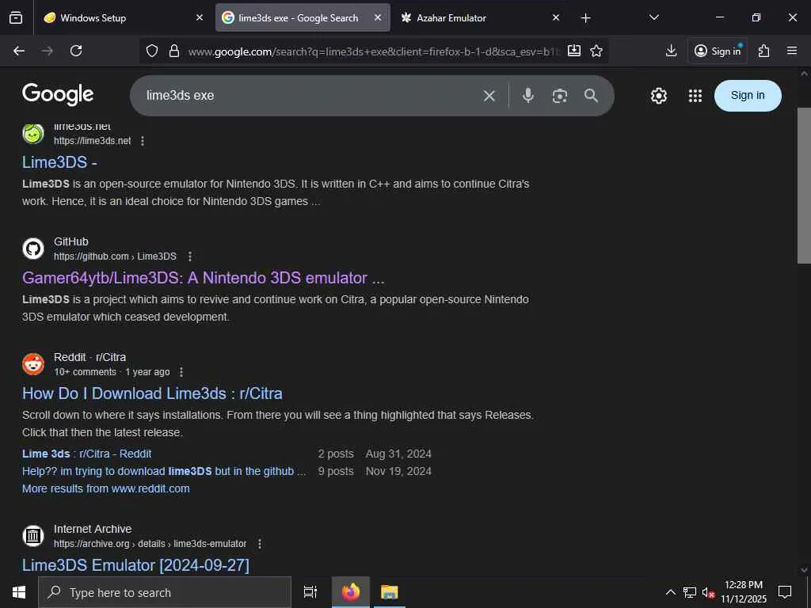Close the Windows Setup tab
Viewport: 811px width, 608px height.
tap(200, 18)
